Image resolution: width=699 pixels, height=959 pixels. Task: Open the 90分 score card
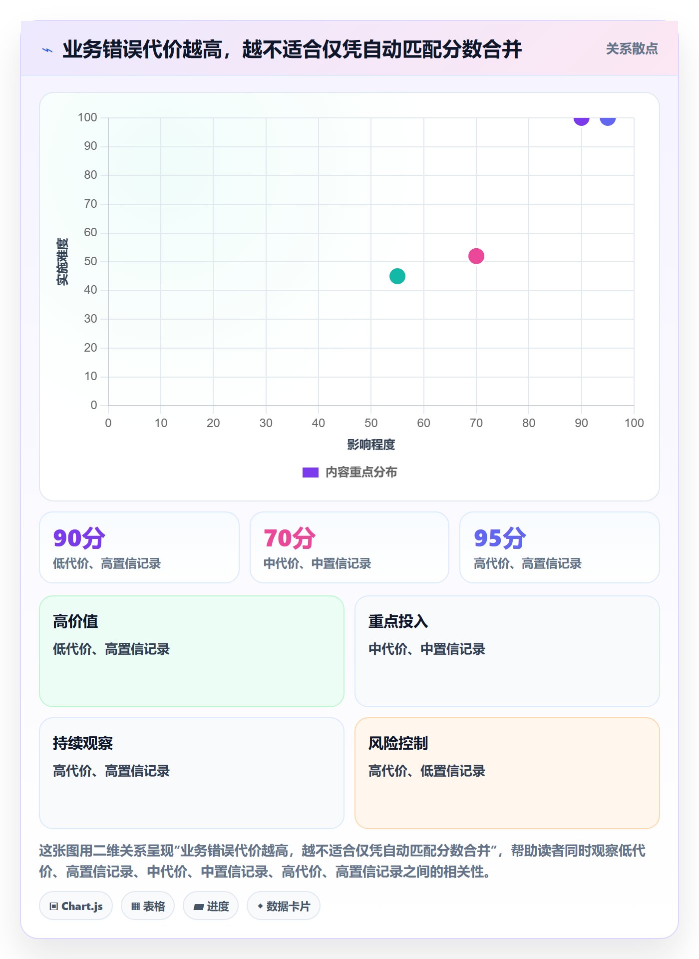click(139, 547)
